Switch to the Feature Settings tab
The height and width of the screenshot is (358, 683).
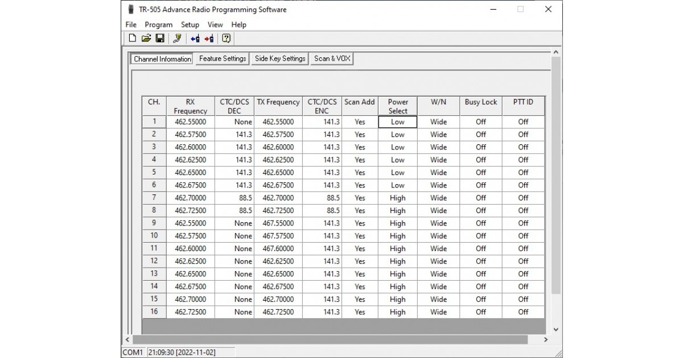[x=222, y=59]
